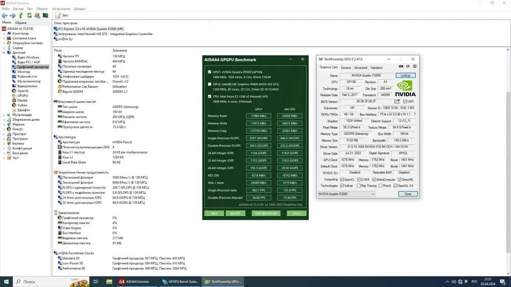511x287 pixels.
Task: Collapse the Дисплей tree node
Action: click(x=4, y=53)
